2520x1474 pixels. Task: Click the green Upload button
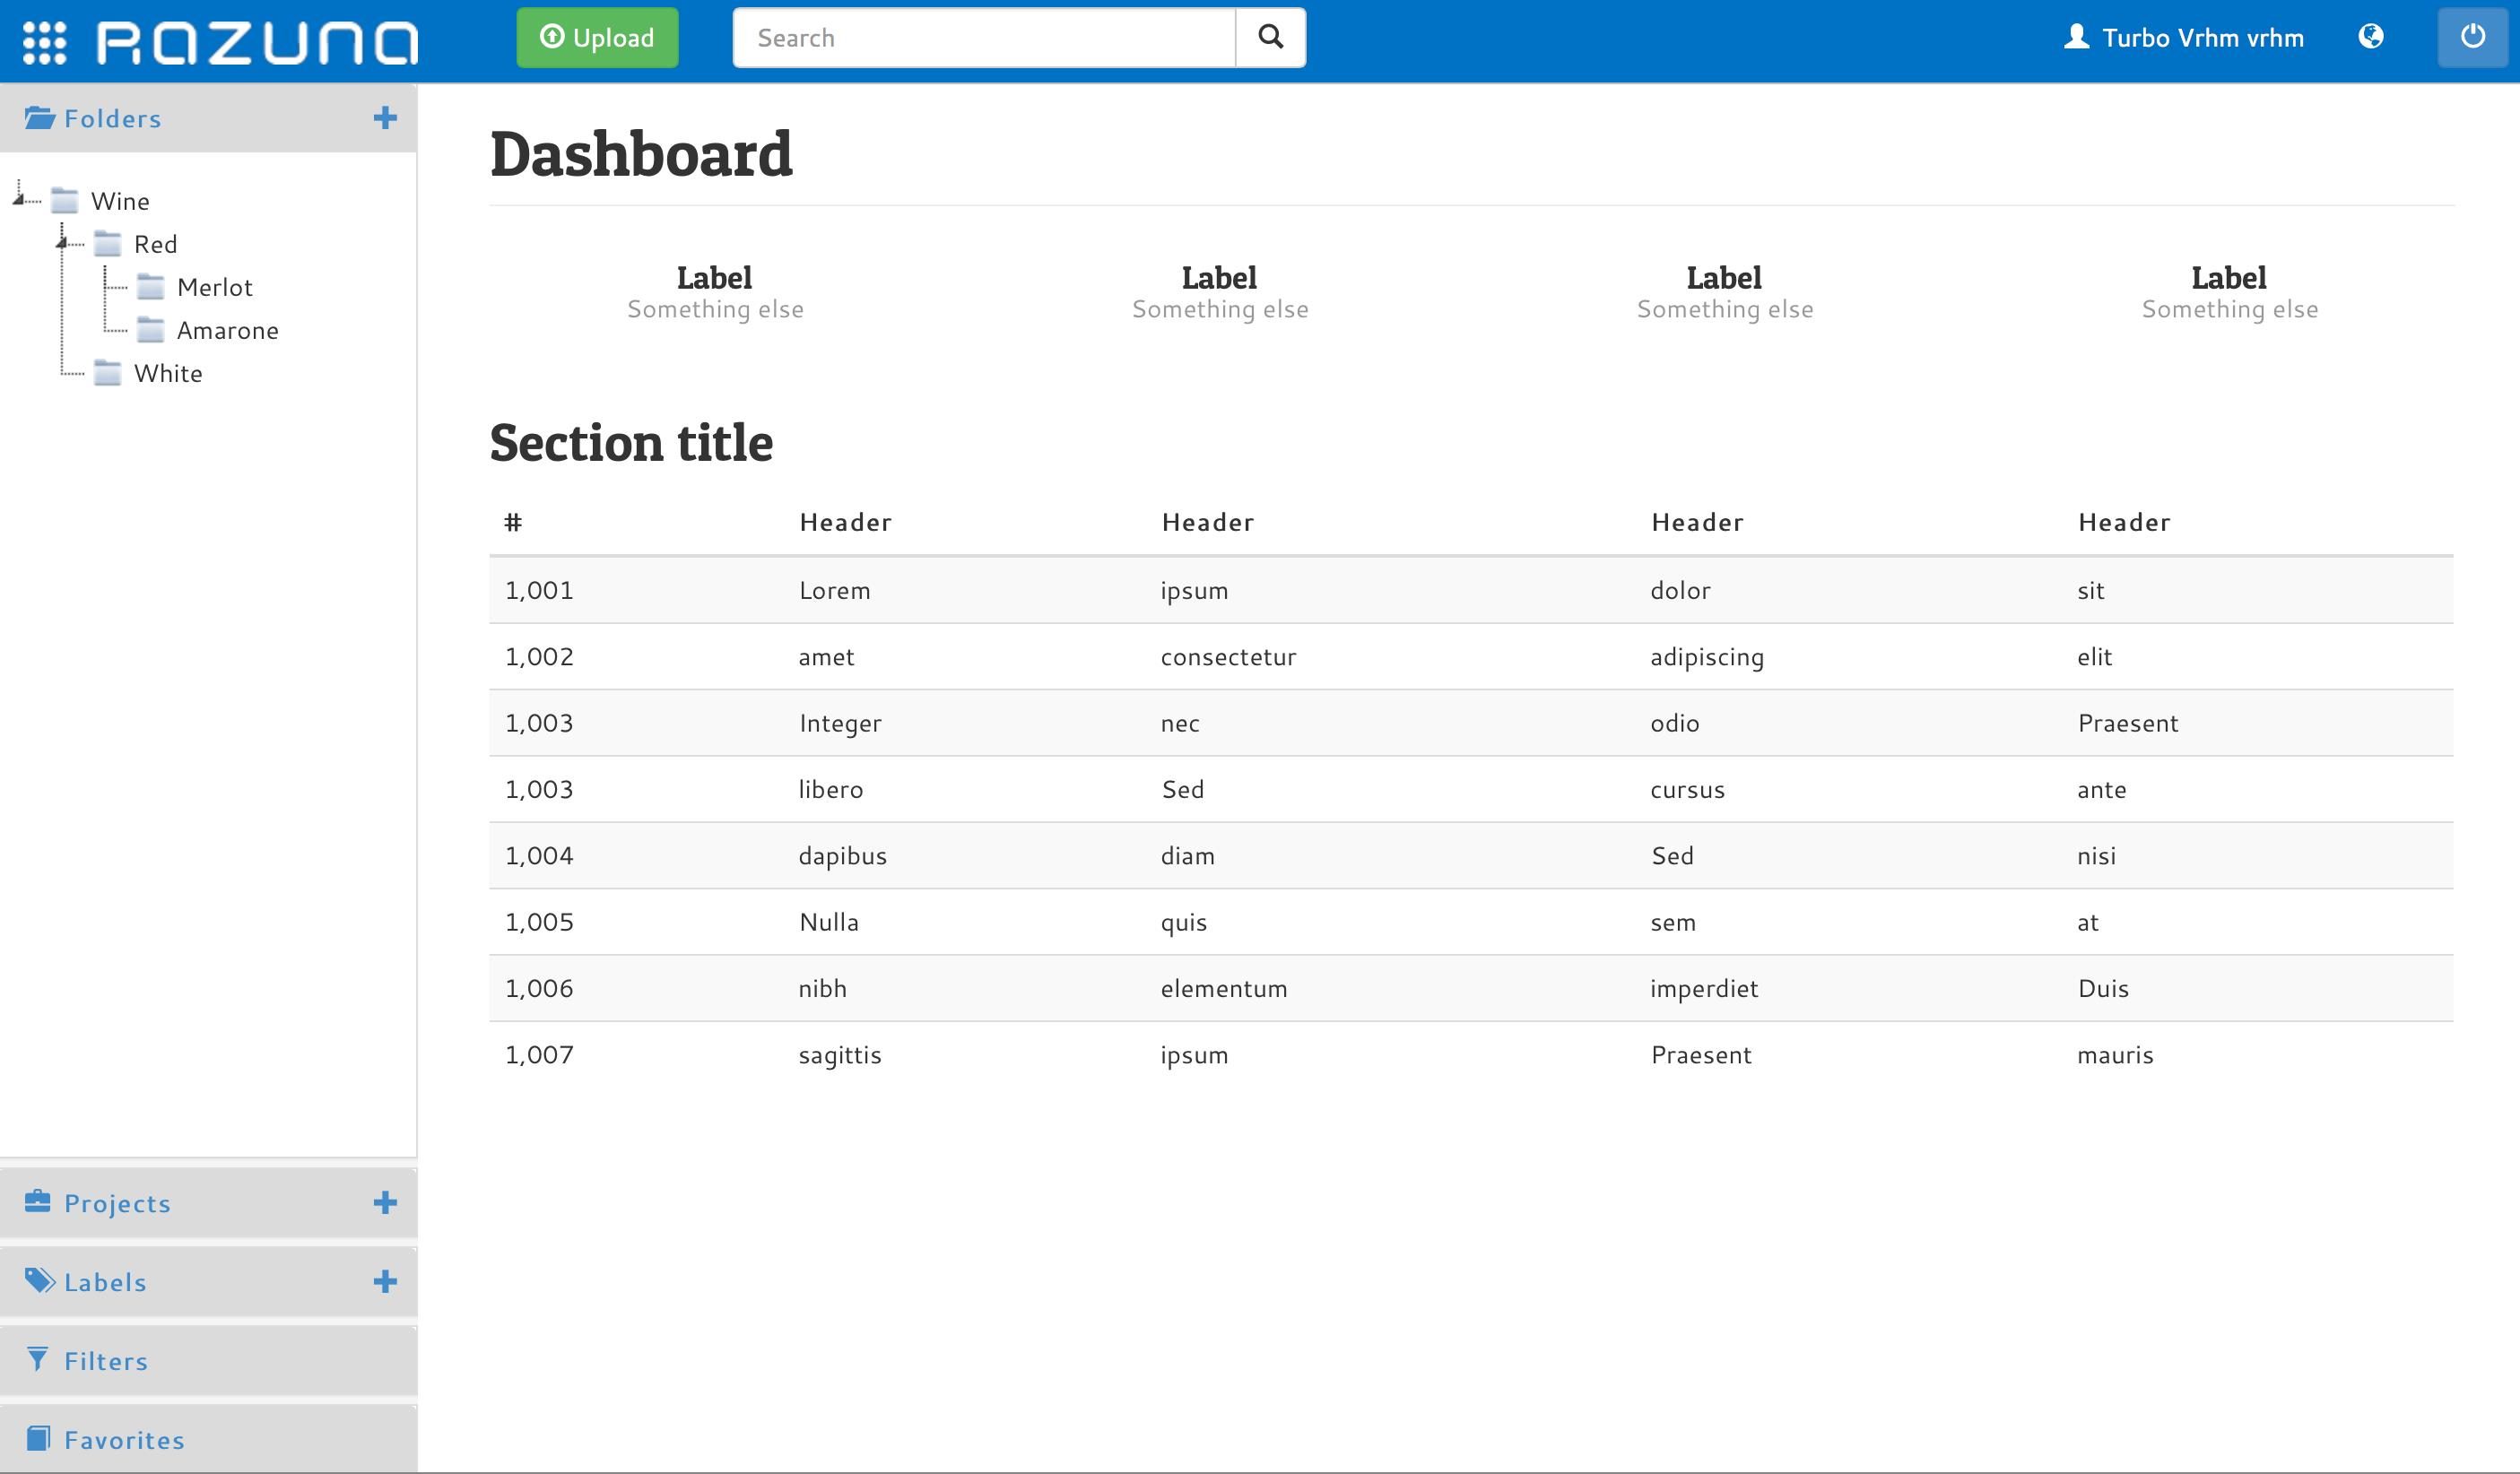[597, 38]
